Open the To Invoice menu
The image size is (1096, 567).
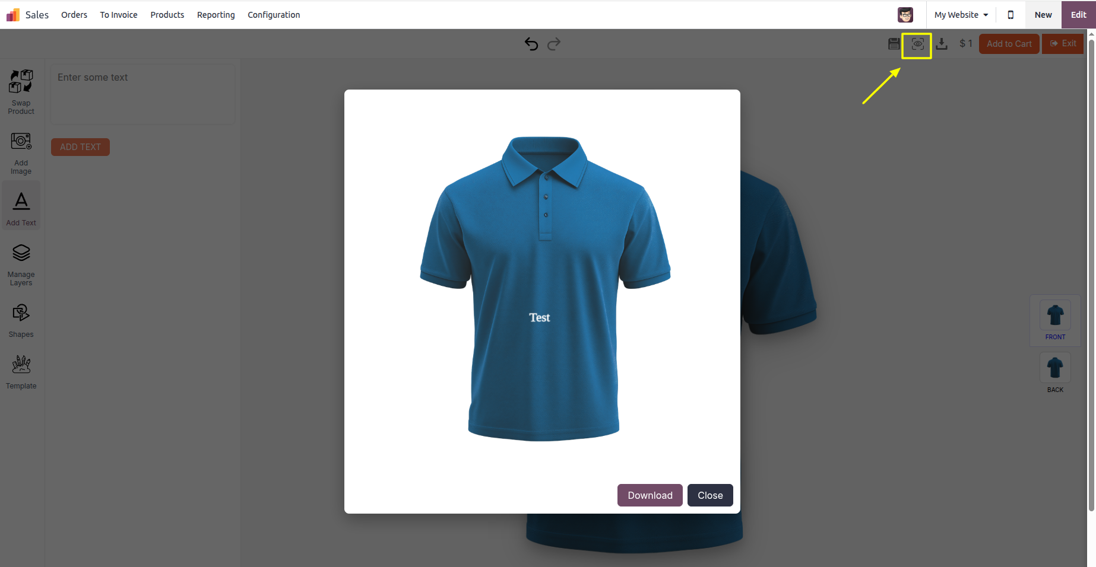[119, 15]
